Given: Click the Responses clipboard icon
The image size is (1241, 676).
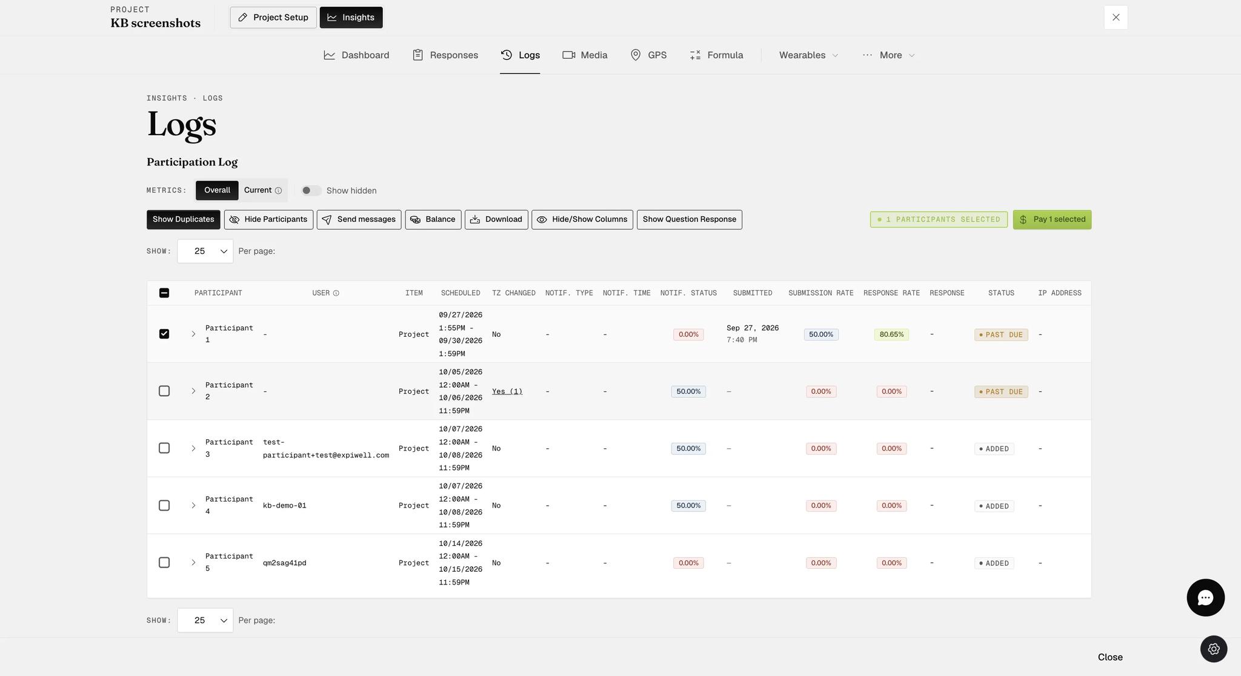Looking at the screenshot, I should [x=418, y=55].
